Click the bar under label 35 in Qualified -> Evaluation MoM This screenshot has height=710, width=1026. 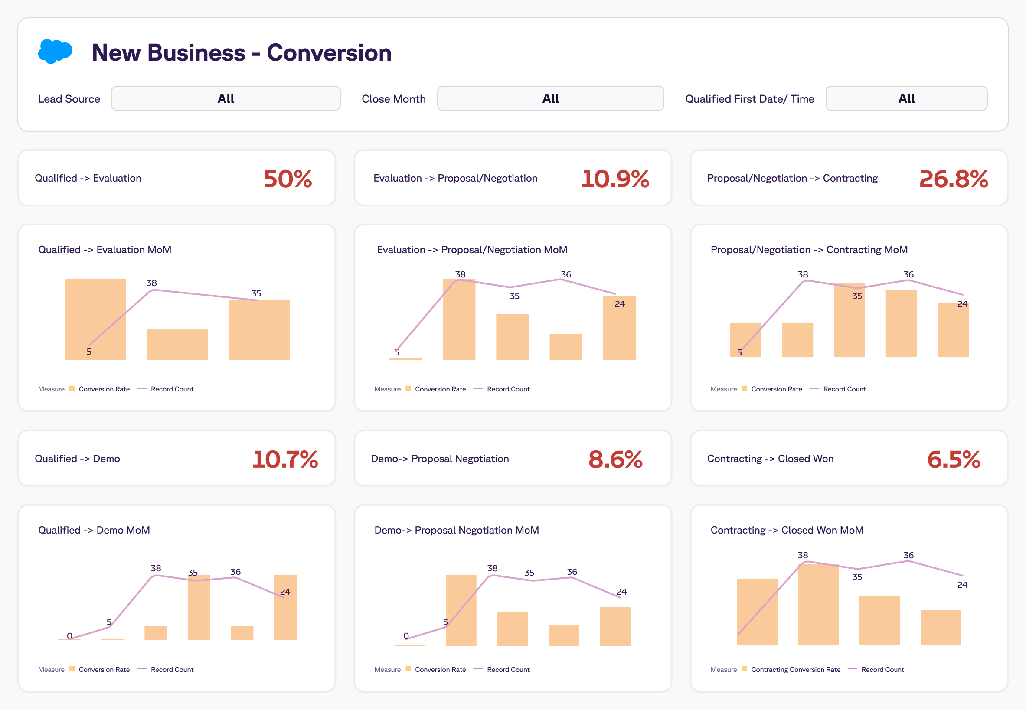point(259,329)
